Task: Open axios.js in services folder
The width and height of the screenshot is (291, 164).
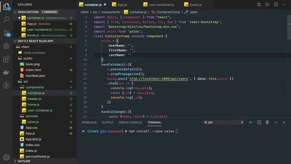Action: coord(33,122)
